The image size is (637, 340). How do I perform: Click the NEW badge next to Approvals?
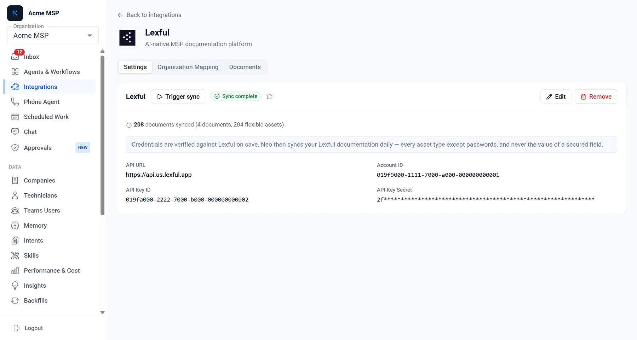coord(83,147)
